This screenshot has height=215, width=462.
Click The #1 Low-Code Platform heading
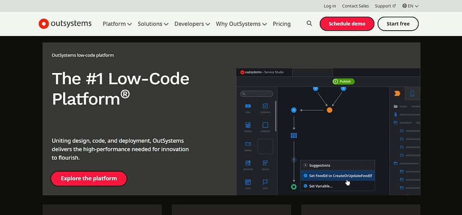(x=121, y=88)
